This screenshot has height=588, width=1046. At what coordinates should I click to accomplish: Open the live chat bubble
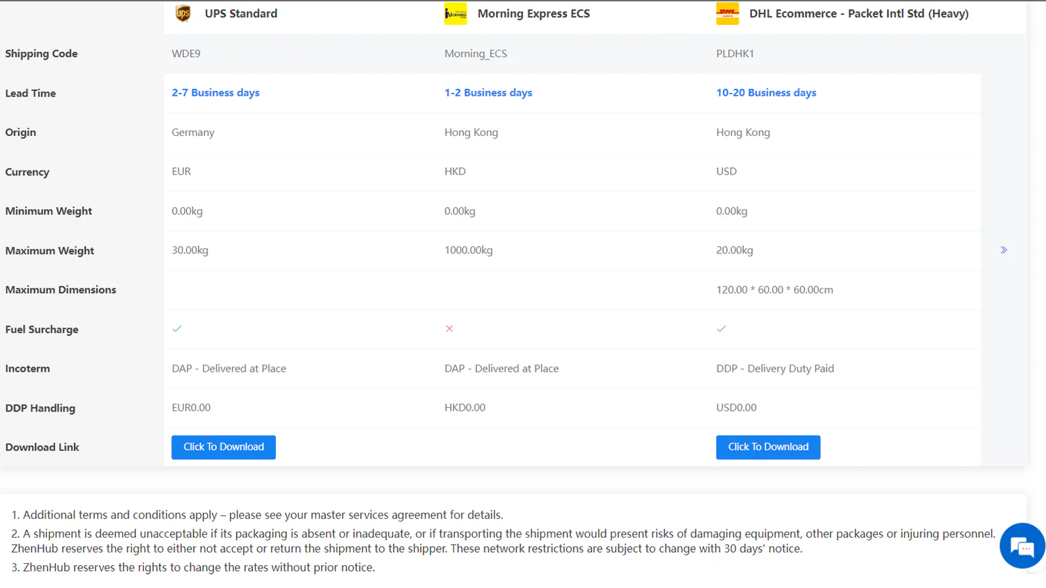click(1022, 546)
